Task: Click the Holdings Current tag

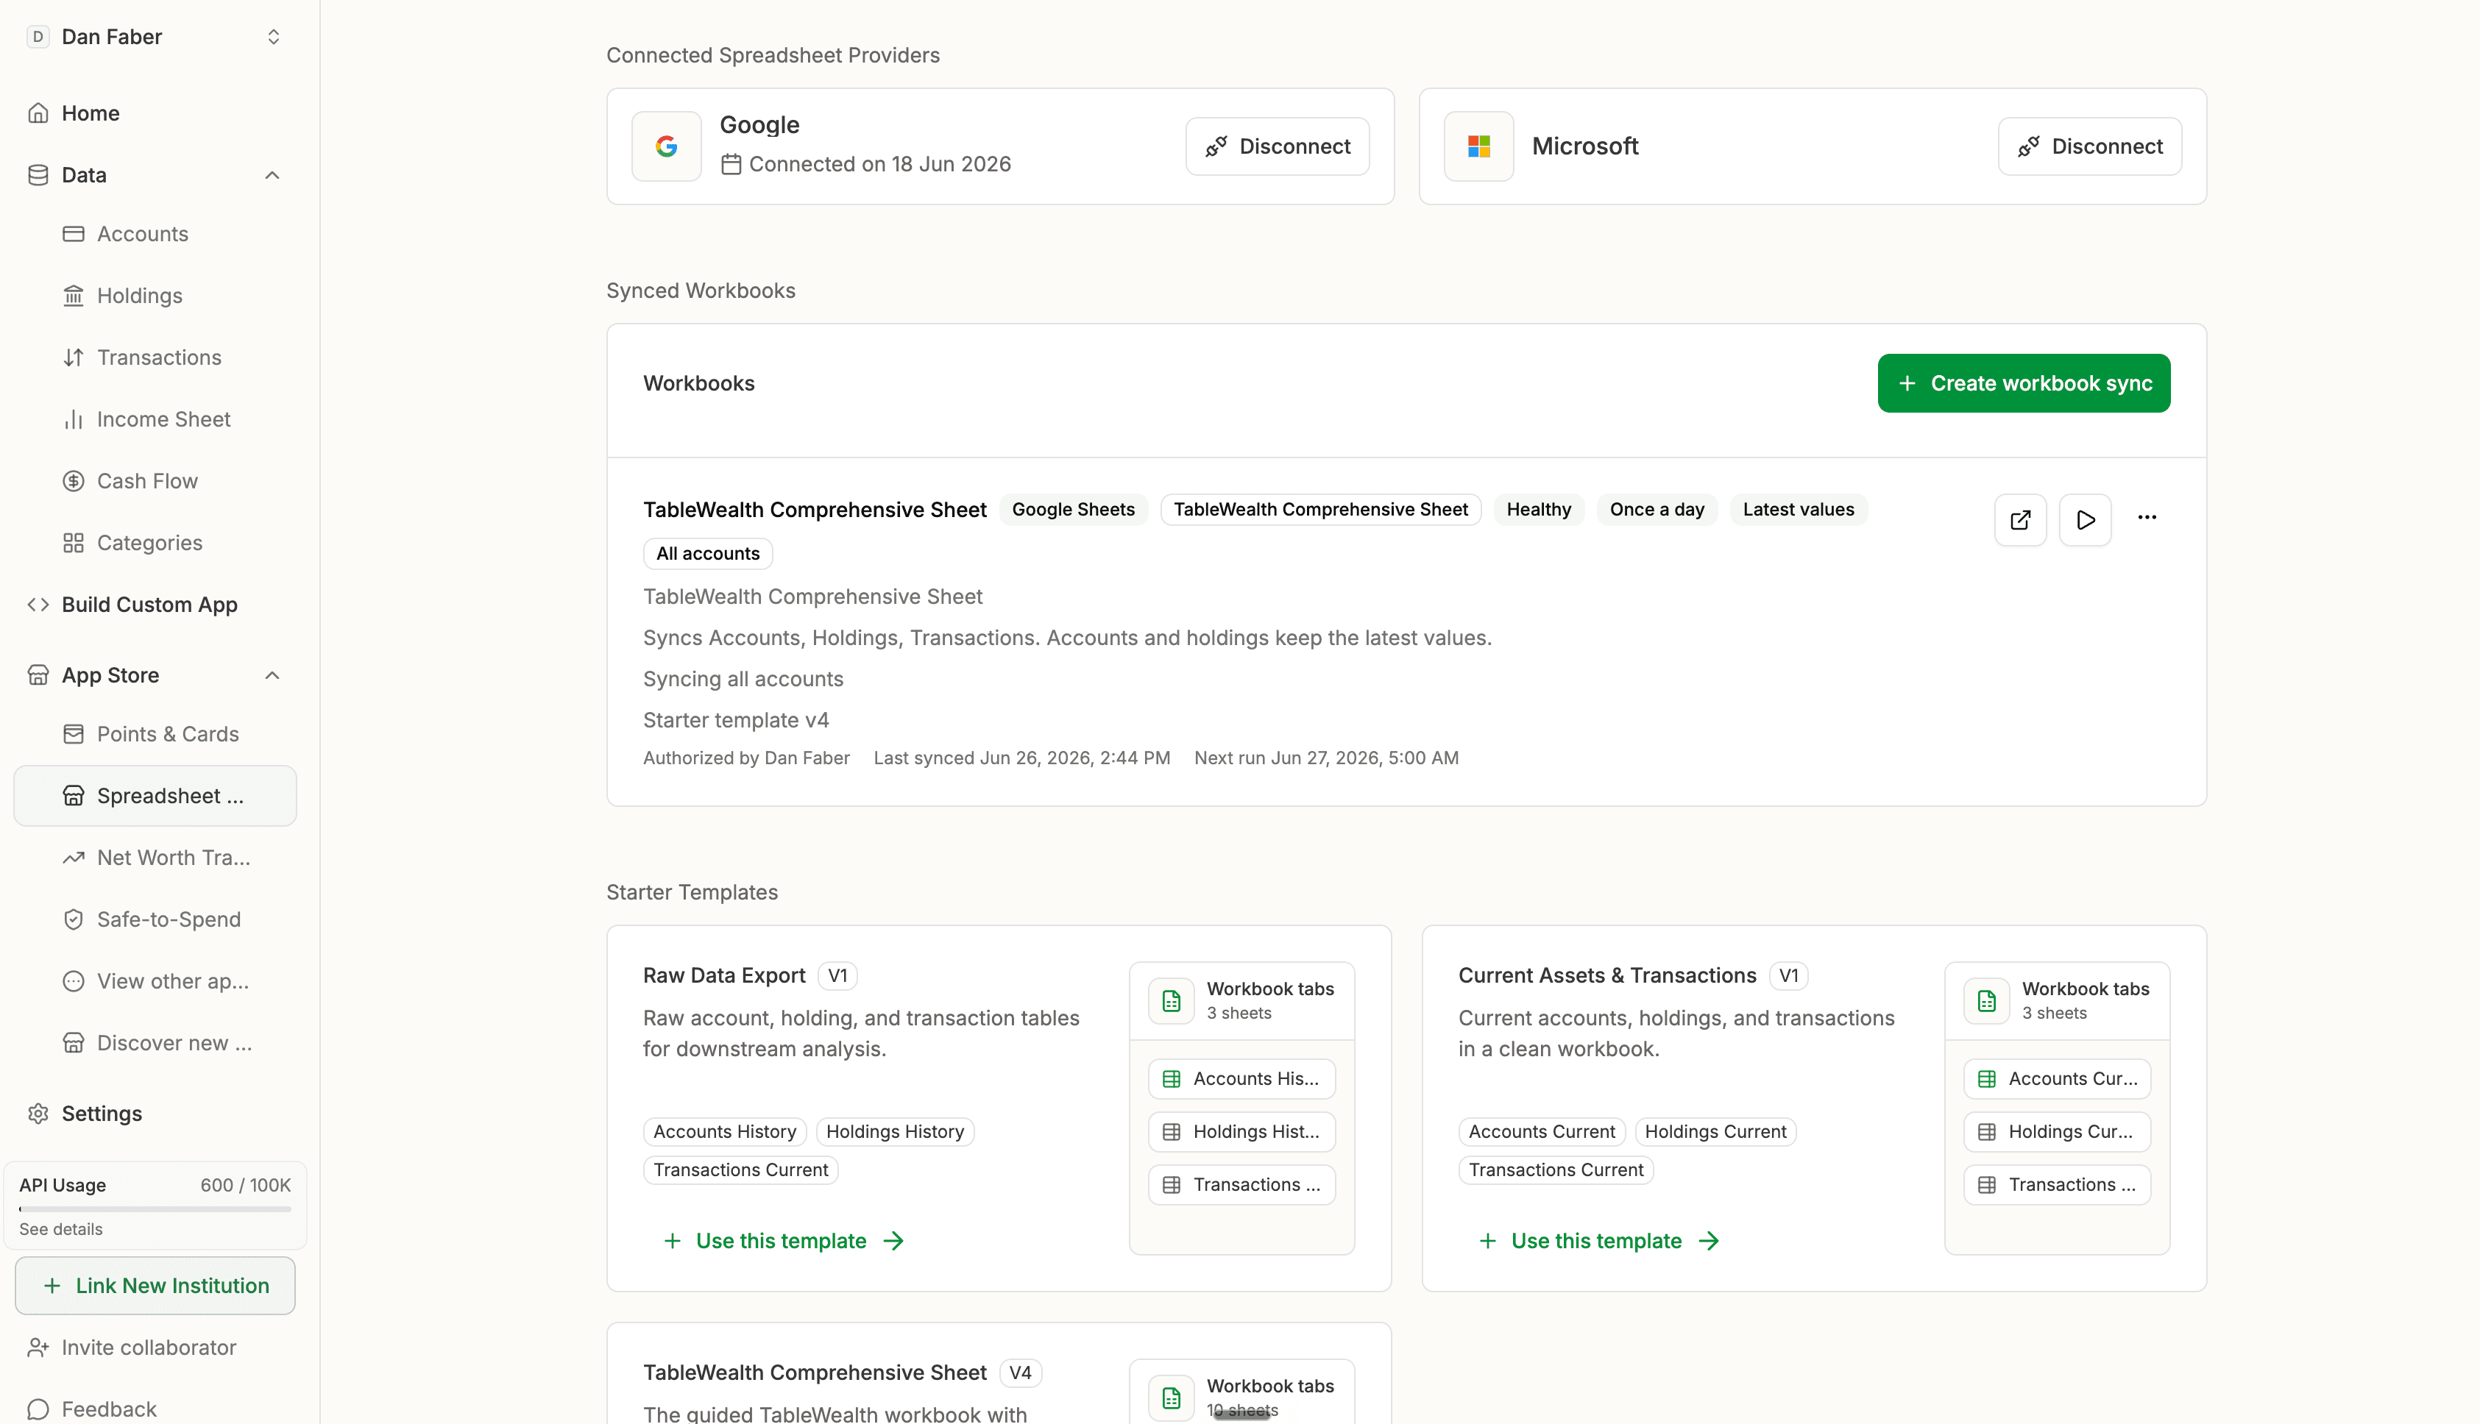Action: click(x=1716, y=1131)
